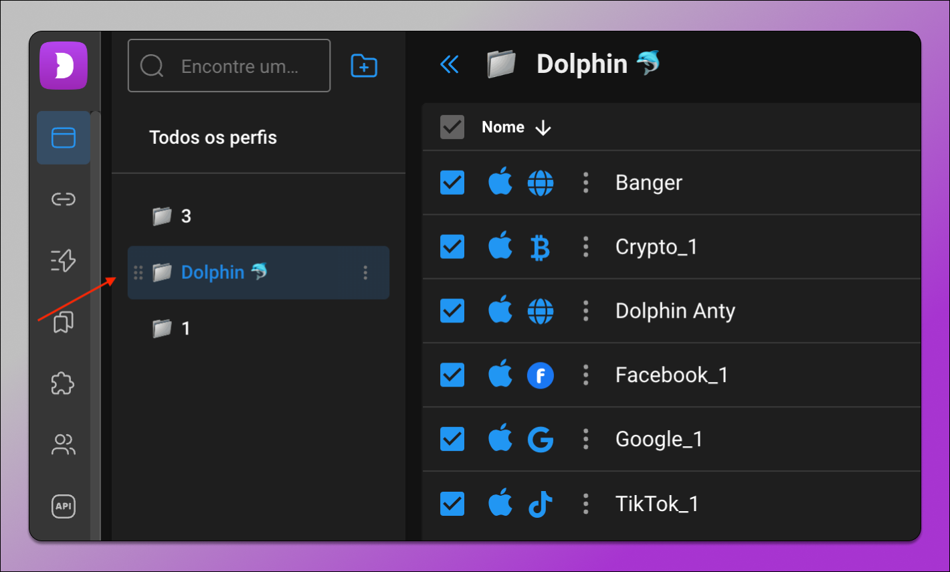Click the Banger profile name

(649, 183)
